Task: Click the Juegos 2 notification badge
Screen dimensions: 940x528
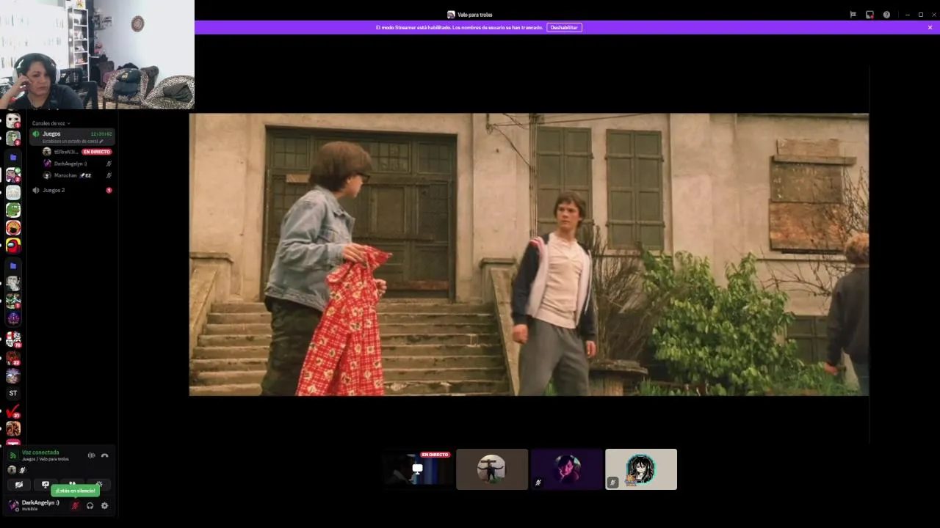Action: (x=109, y=190)
